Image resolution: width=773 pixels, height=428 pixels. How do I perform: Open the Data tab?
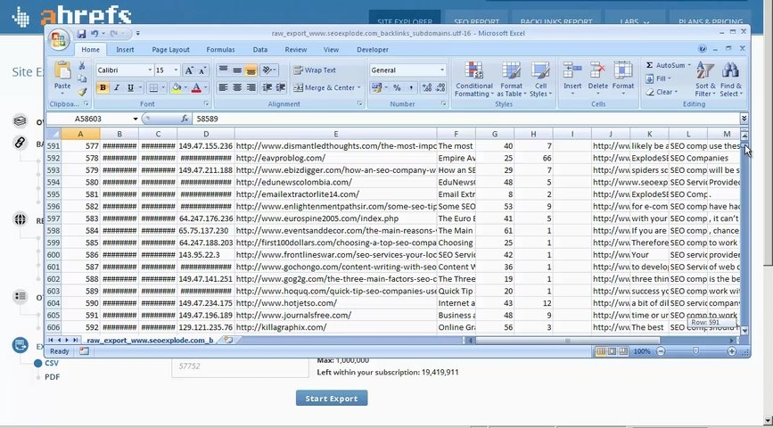click(x=260, y=49)
